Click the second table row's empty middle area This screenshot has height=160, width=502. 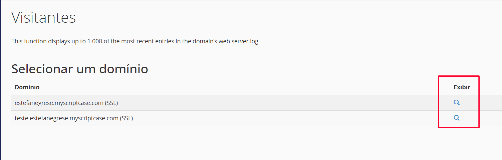[284, 118]
